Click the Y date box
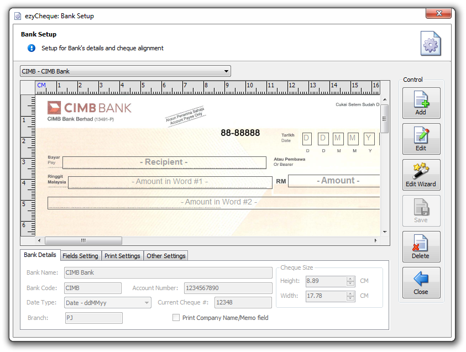Image resolution: width=466 pixels, height=352 pixels. (x=369, y=139)
